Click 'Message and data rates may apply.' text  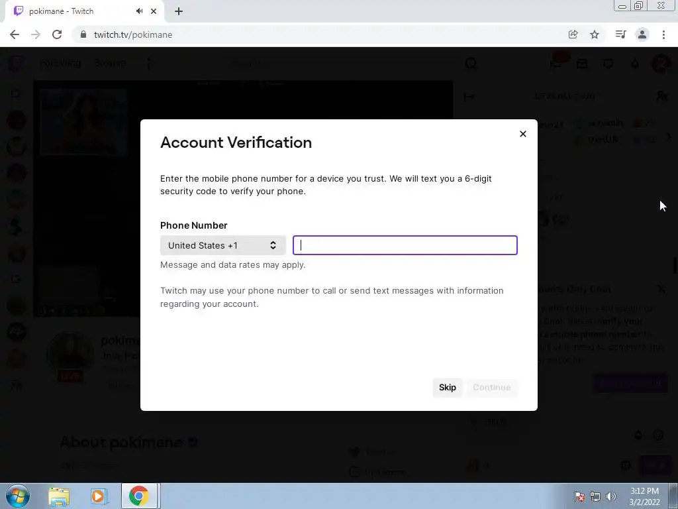233,265
